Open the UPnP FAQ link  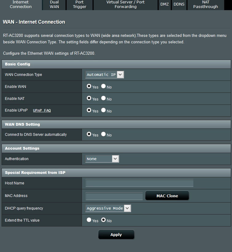42,110
